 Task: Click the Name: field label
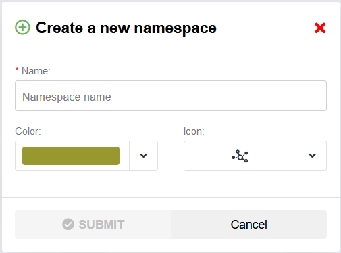click(x=36, y=71)
